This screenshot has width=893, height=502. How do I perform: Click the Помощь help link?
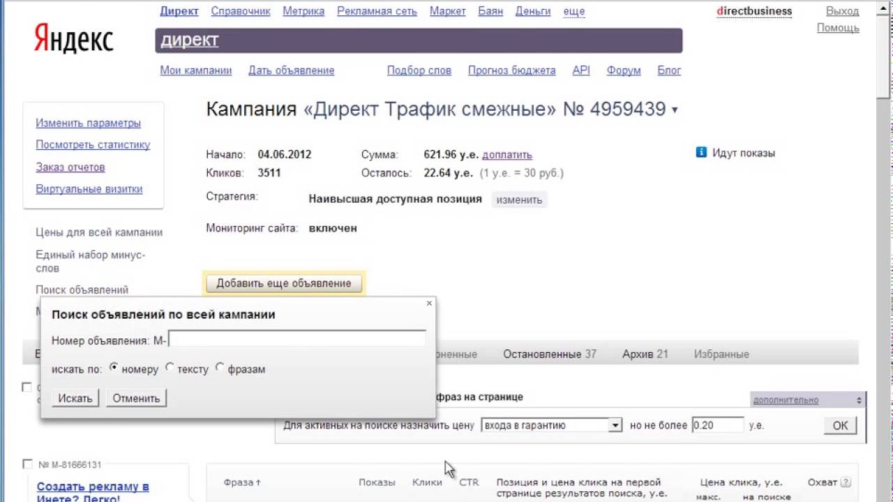coord(838,28)
